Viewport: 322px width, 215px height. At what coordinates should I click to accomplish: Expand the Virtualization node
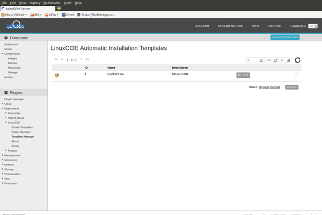pyautogui.click(x=2, y=174)
